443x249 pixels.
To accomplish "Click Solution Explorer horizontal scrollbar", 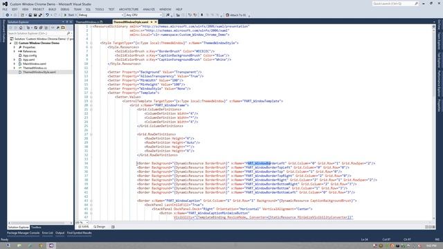I will [40, 223].
